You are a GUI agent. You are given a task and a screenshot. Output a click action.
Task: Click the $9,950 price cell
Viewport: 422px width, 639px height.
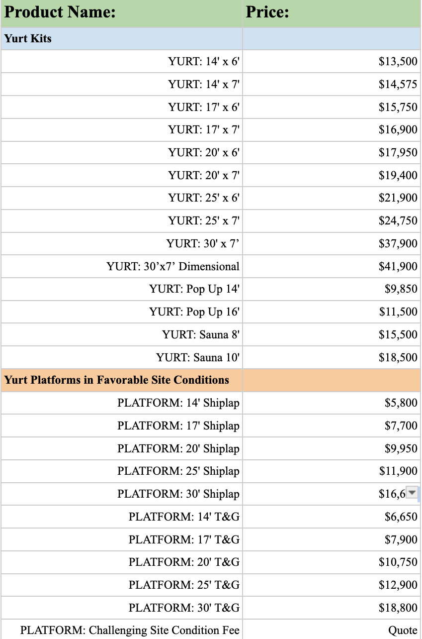click(332, 448)
